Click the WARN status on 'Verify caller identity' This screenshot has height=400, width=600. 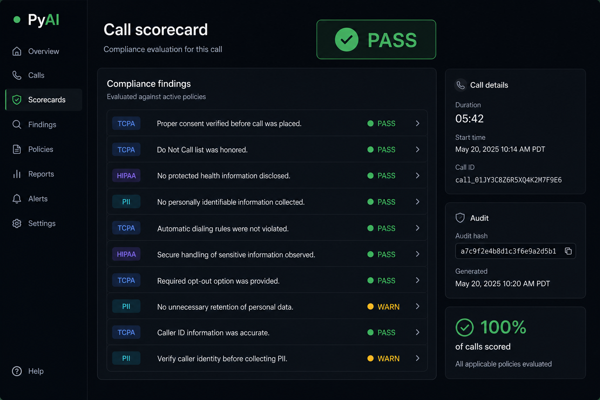(x=384, y=359)
